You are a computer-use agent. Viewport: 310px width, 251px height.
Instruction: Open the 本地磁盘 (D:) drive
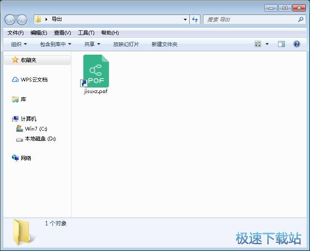coord(41,139)
